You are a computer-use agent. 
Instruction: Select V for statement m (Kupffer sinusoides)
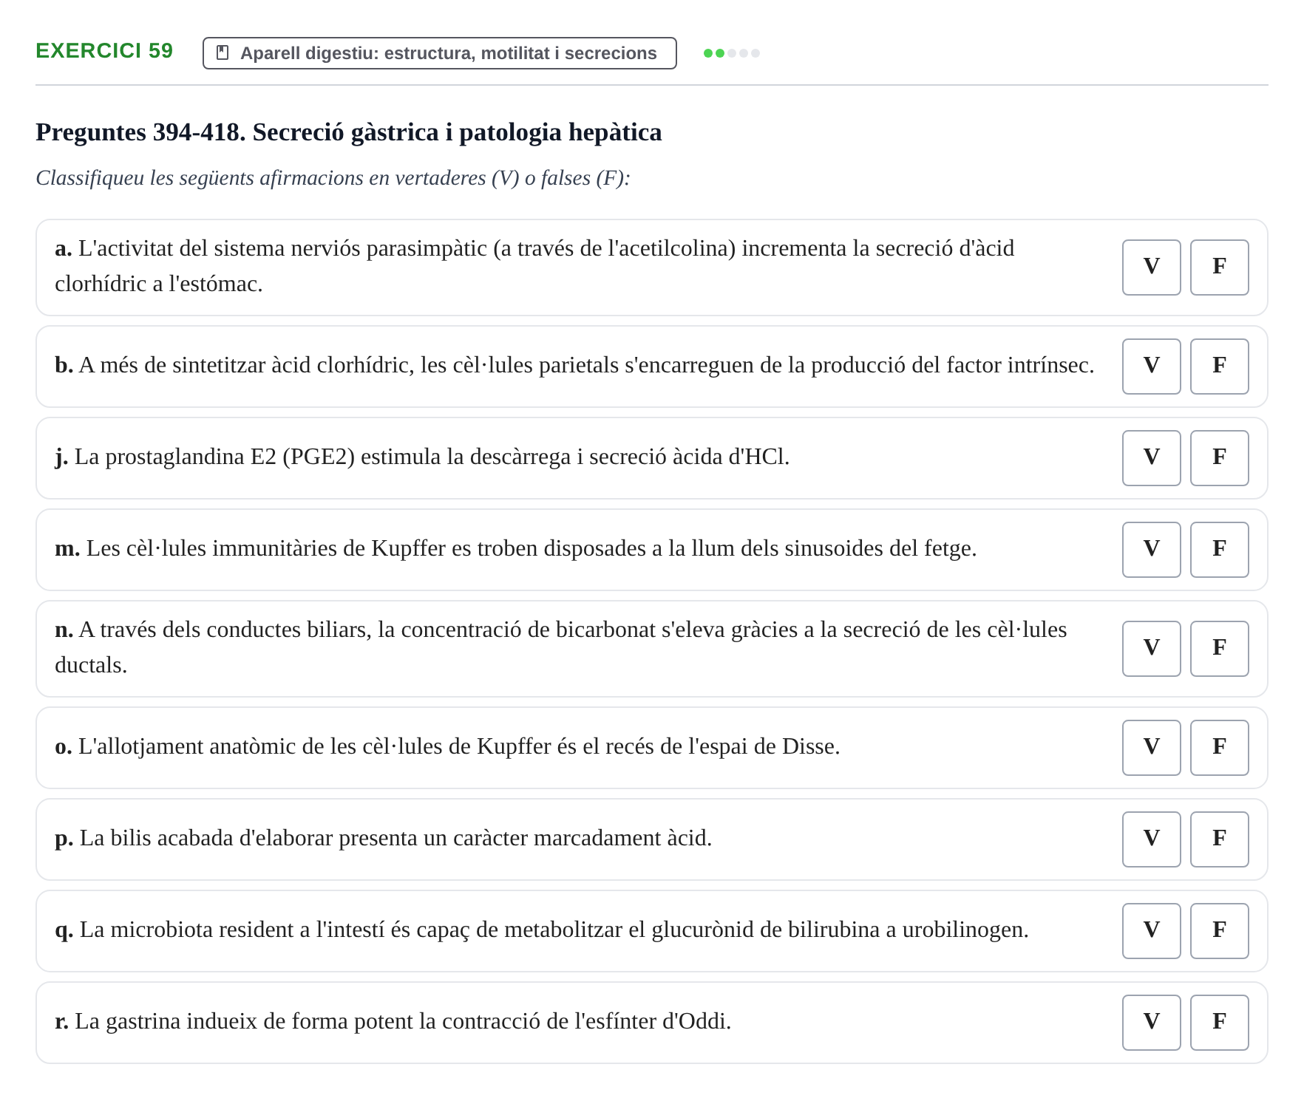pos(1152,550)
